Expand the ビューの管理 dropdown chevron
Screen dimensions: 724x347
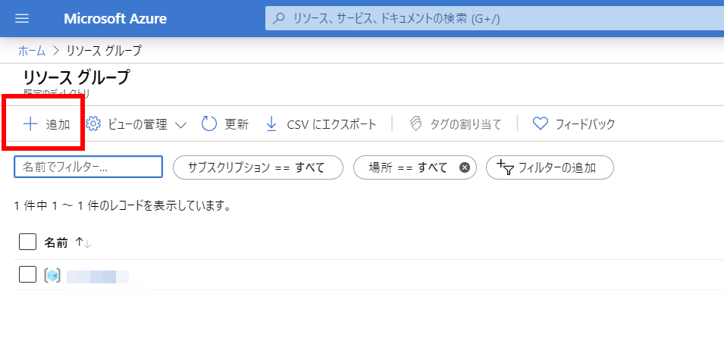180,125
